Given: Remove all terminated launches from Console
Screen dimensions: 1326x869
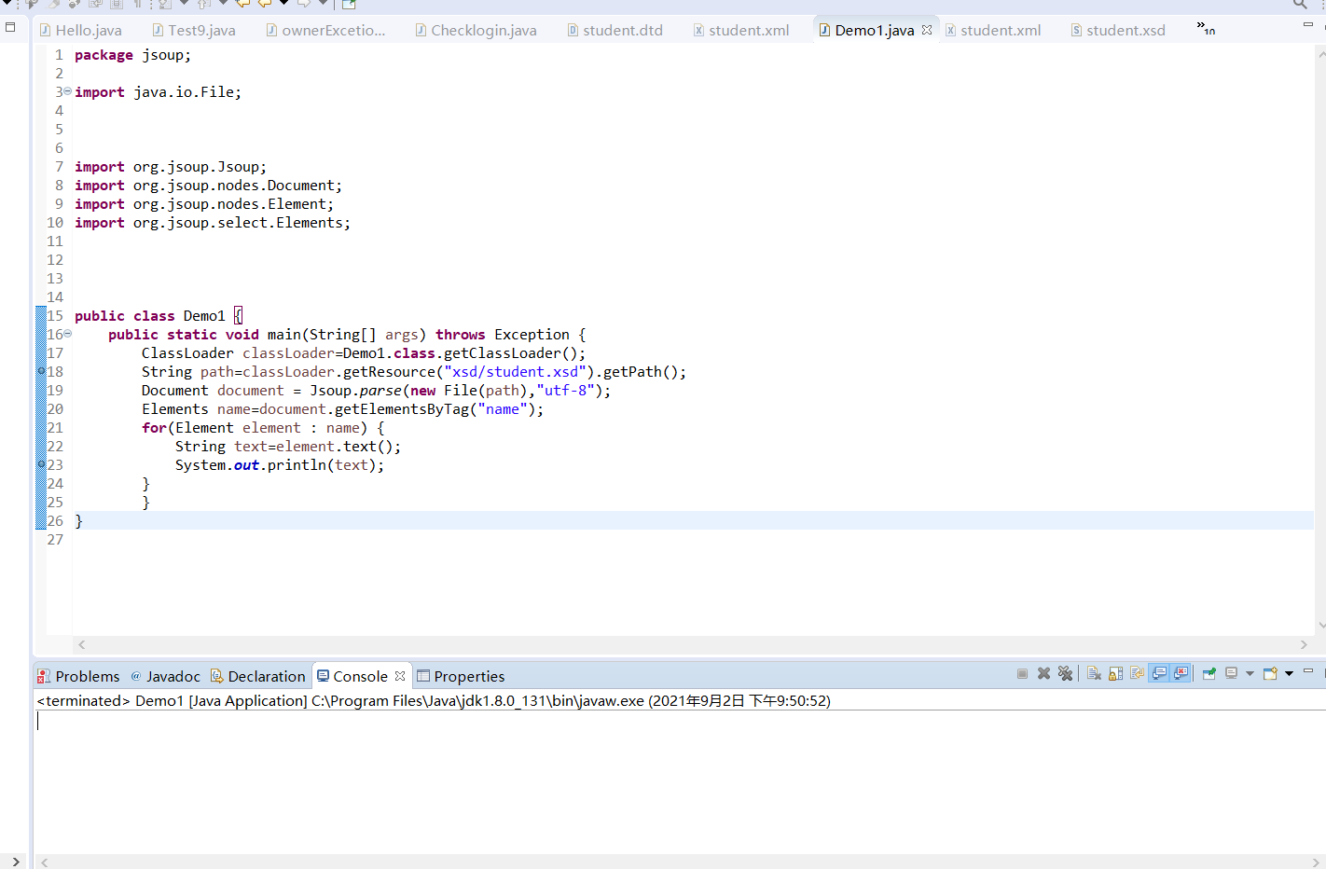Looking at the screenshot, I should click(x=1066, y=673).
